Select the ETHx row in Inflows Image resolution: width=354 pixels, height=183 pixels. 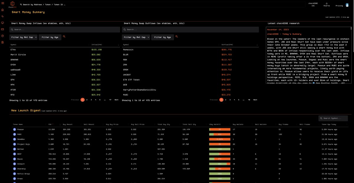pos(65,50)
